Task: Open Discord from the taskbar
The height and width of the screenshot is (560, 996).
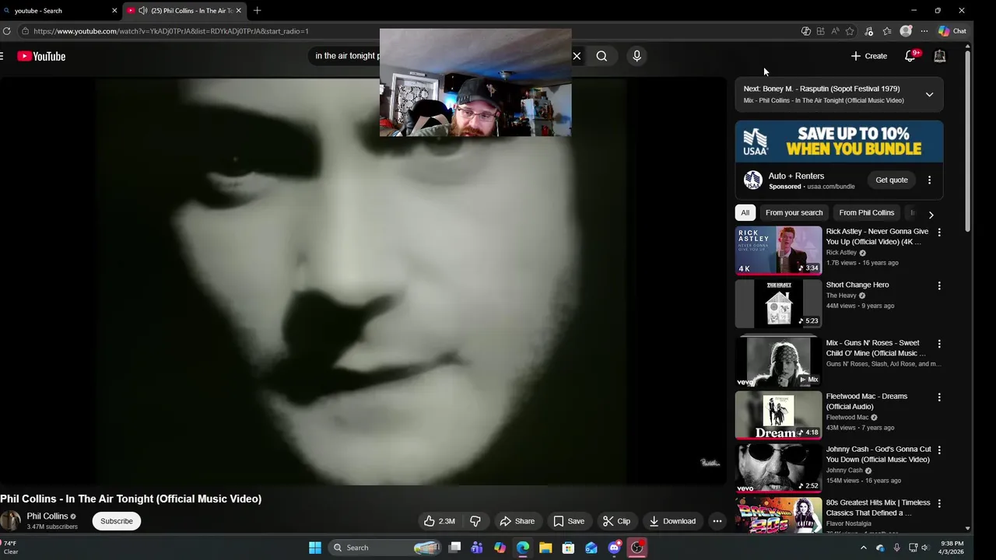Action: click(x=615, y=548)
